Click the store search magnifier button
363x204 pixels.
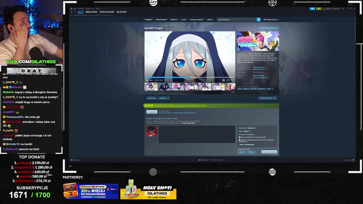tap(258, 20)
